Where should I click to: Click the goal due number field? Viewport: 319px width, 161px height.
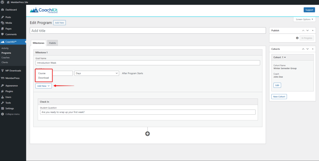pos(62,73)
